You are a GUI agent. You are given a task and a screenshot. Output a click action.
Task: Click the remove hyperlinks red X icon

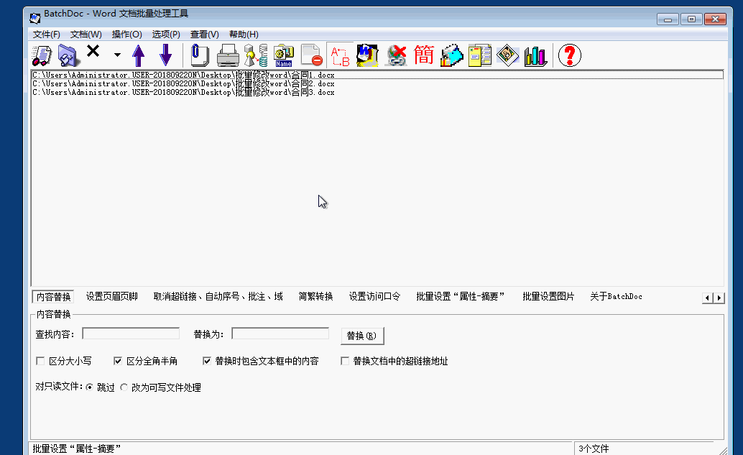(396, 55)
